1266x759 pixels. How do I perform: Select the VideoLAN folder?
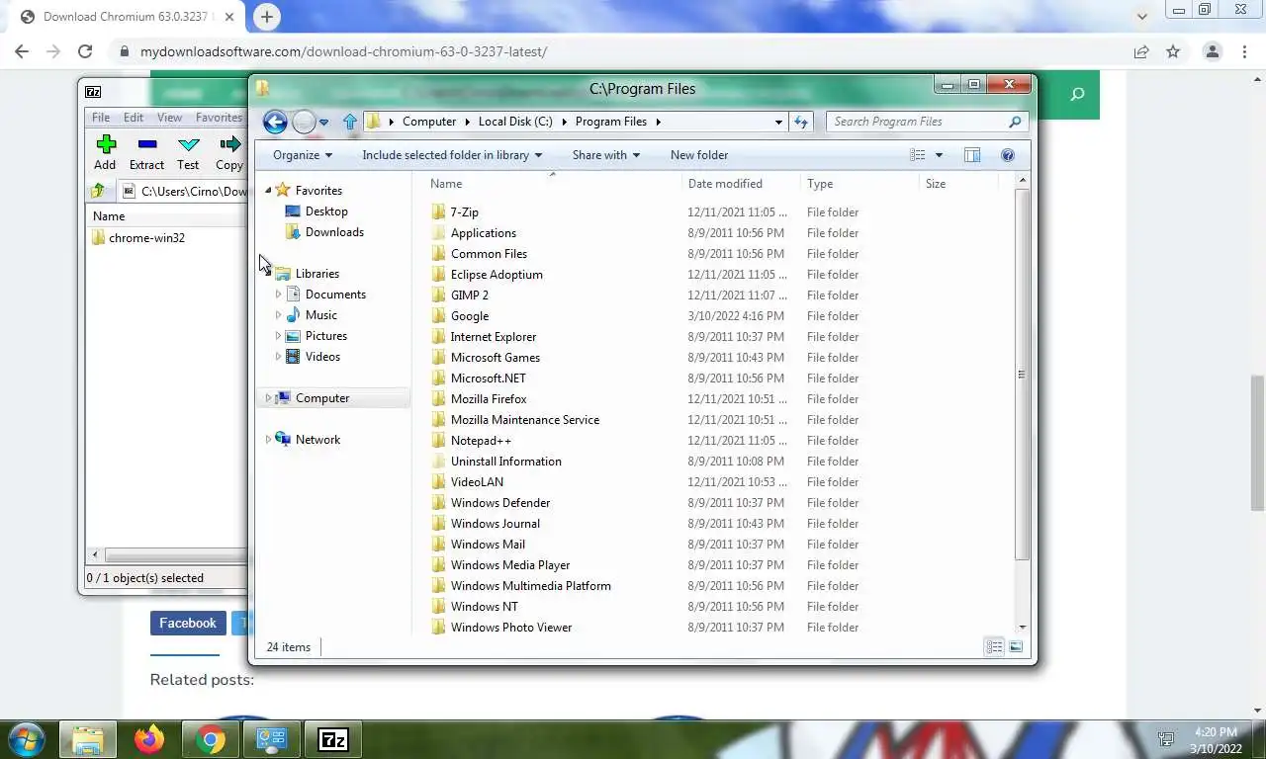(477, 482)
